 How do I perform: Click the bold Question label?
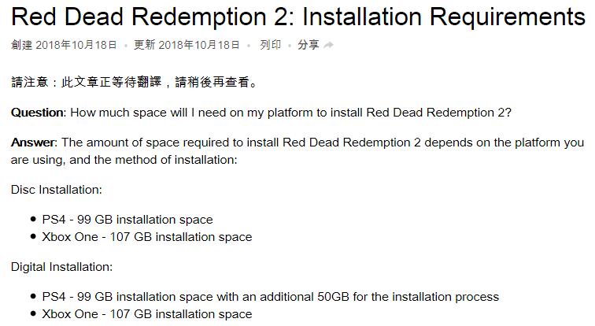tap(39, 113)
